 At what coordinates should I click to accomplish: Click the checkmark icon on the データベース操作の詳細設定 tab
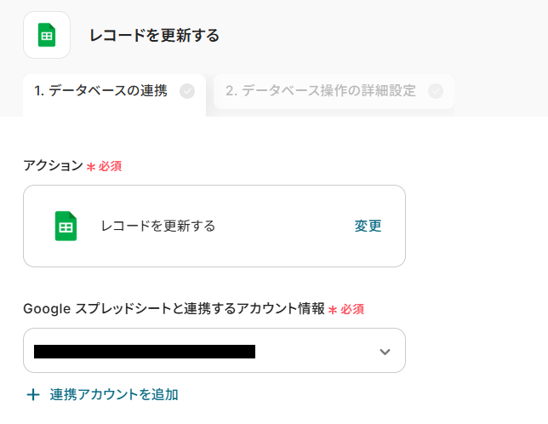click(436, 91)
